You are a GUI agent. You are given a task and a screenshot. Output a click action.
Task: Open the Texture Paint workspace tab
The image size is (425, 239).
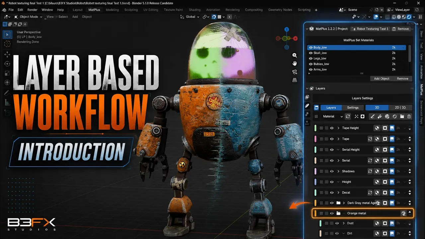(173, 10)
